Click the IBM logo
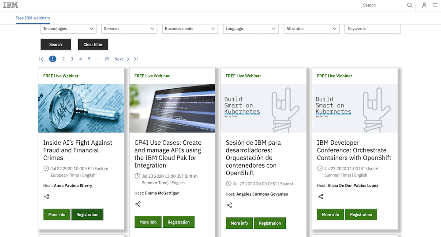The image size is (441, 237). tap(11, 5)
